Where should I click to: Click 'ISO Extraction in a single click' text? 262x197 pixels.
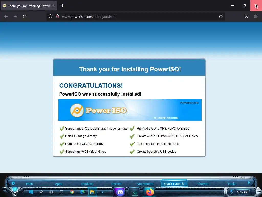pyautogui.click(x=158, y=144)
